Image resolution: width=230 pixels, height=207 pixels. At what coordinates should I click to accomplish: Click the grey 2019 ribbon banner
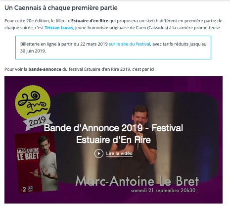[x=38, y=121]
